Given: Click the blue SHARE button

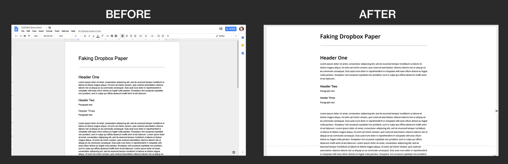Looking at the screenshot, I should 231,29.
